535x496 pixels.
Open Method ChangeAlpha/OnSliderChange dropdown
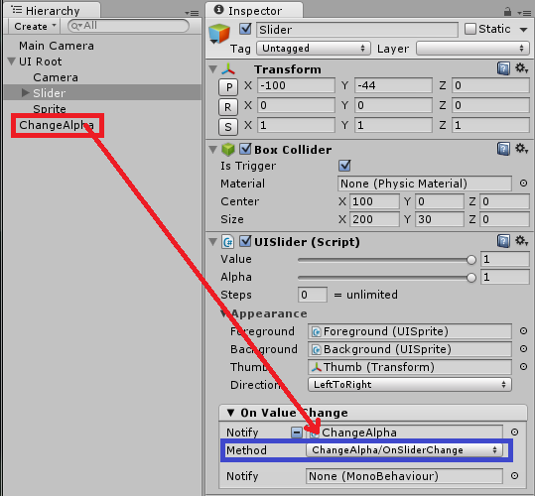click(404, 450)
